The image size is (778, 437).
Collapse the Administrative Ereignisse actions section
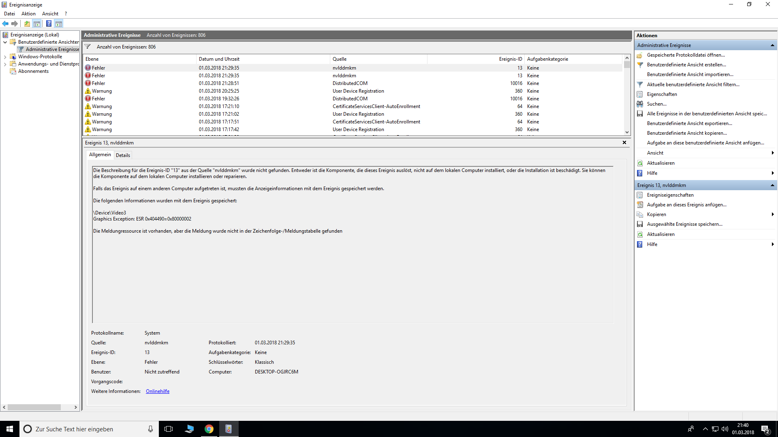click(772, 45)
